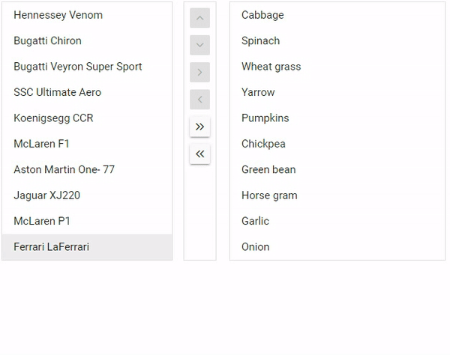
Task: Click the move down arrow icon
Action: point(199,45)
